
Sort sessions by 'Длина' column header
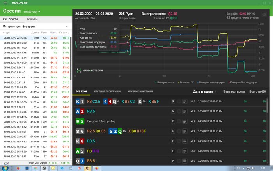35,32
